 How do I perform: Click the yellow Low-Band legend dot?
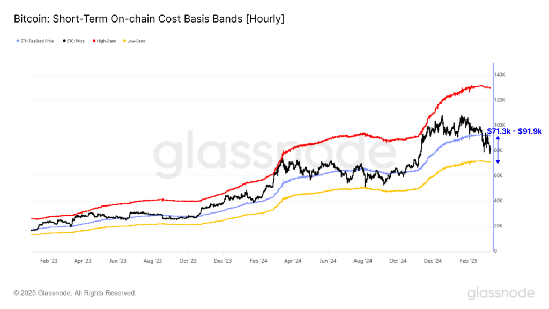125,41
